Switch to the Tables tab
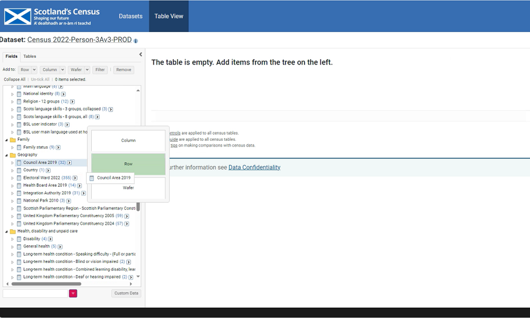The image size is (530, 318). (x=30, y=56)
